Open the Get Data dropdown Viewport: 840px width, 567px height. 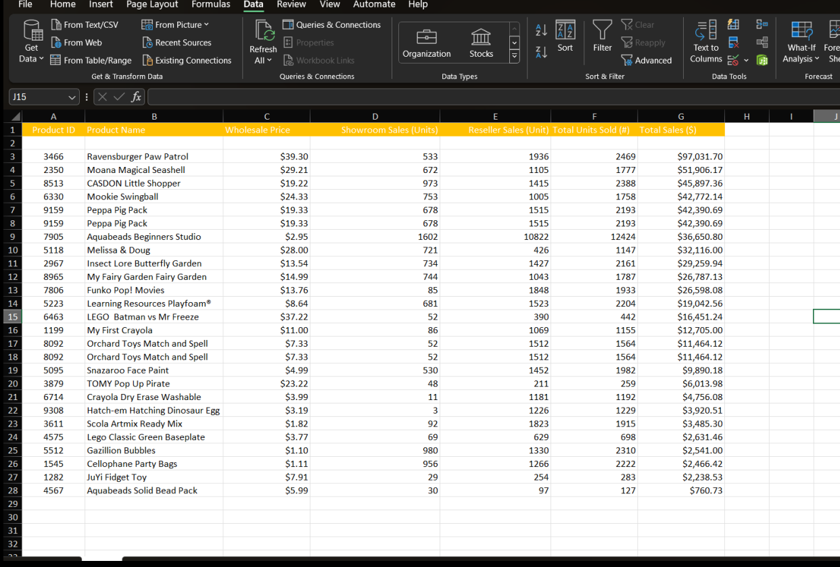point(31,42)
